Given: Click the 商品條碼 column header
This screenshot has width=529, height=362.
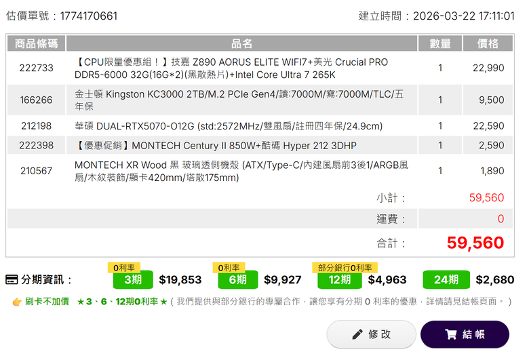Looking at the screenshot, I should tap(36, 43).
